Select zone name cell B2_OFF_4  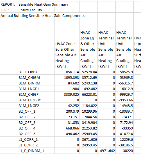tap(36, 128)
